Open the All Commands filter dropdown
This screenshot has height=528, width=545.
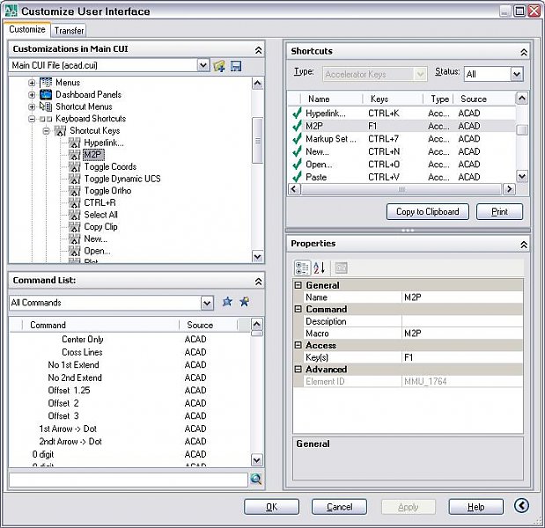click(207, 304)
